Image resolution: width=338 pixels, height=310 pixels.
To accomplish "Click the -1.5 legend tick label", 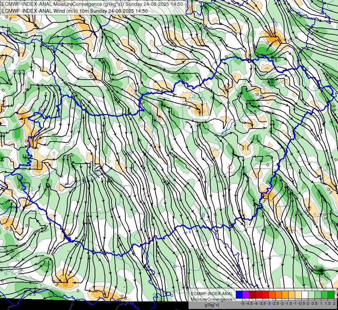I will (288, 303).
